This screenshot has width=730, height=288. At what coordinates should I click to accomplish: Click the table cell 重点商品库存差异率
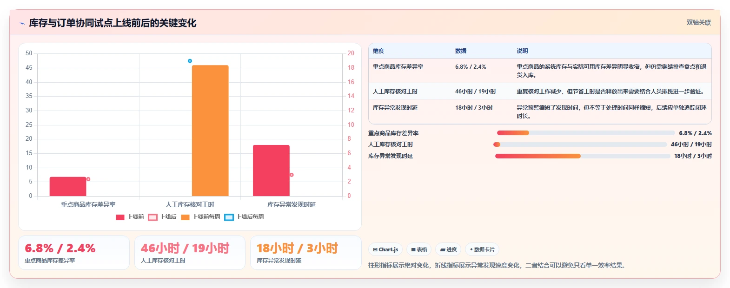click(398, 67)
